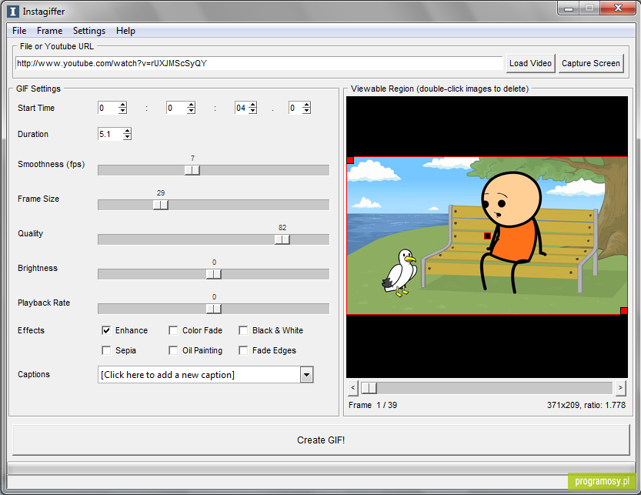Click the YouTube URL input field
641x495 pixels.
tap(259, 63)
